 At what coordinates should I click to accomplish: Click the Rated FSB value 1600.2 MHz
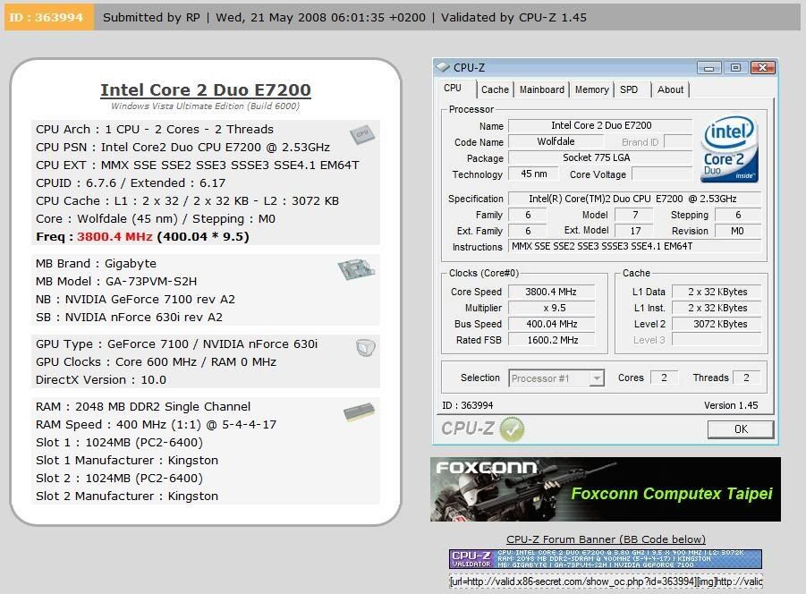(551, 340)
